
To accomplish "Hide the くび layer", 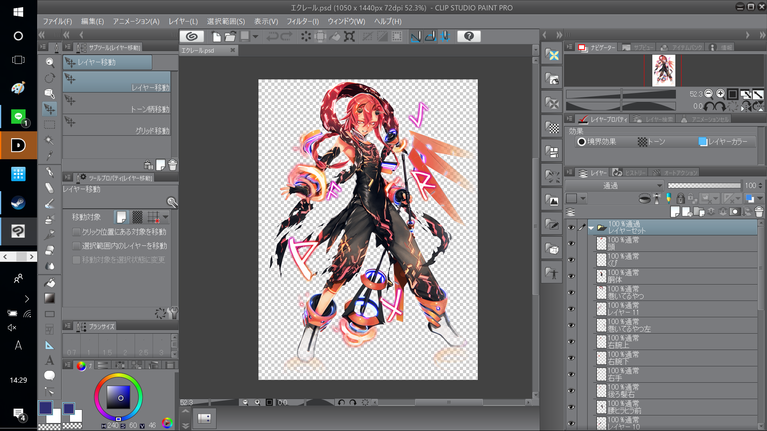I will (571, 260).
